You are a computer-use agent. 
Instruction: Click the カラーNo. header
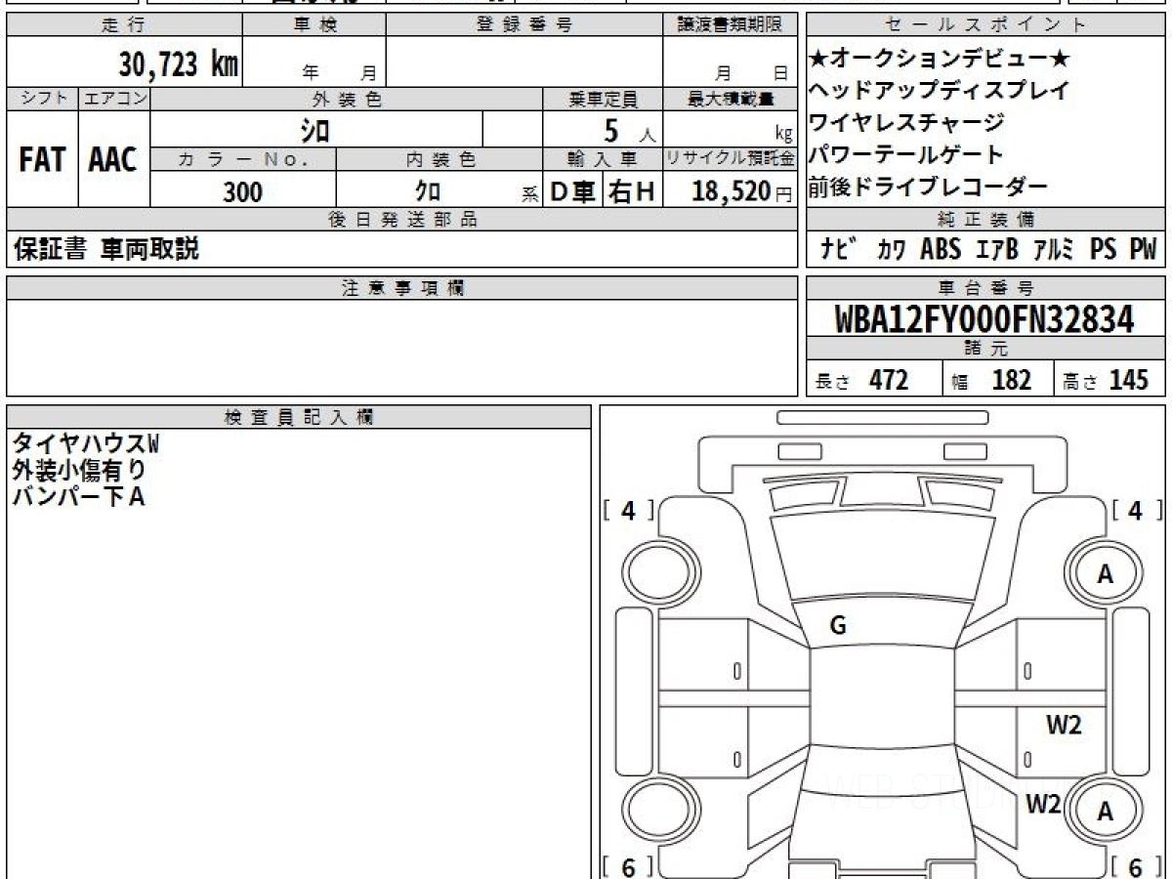point(243,158)
